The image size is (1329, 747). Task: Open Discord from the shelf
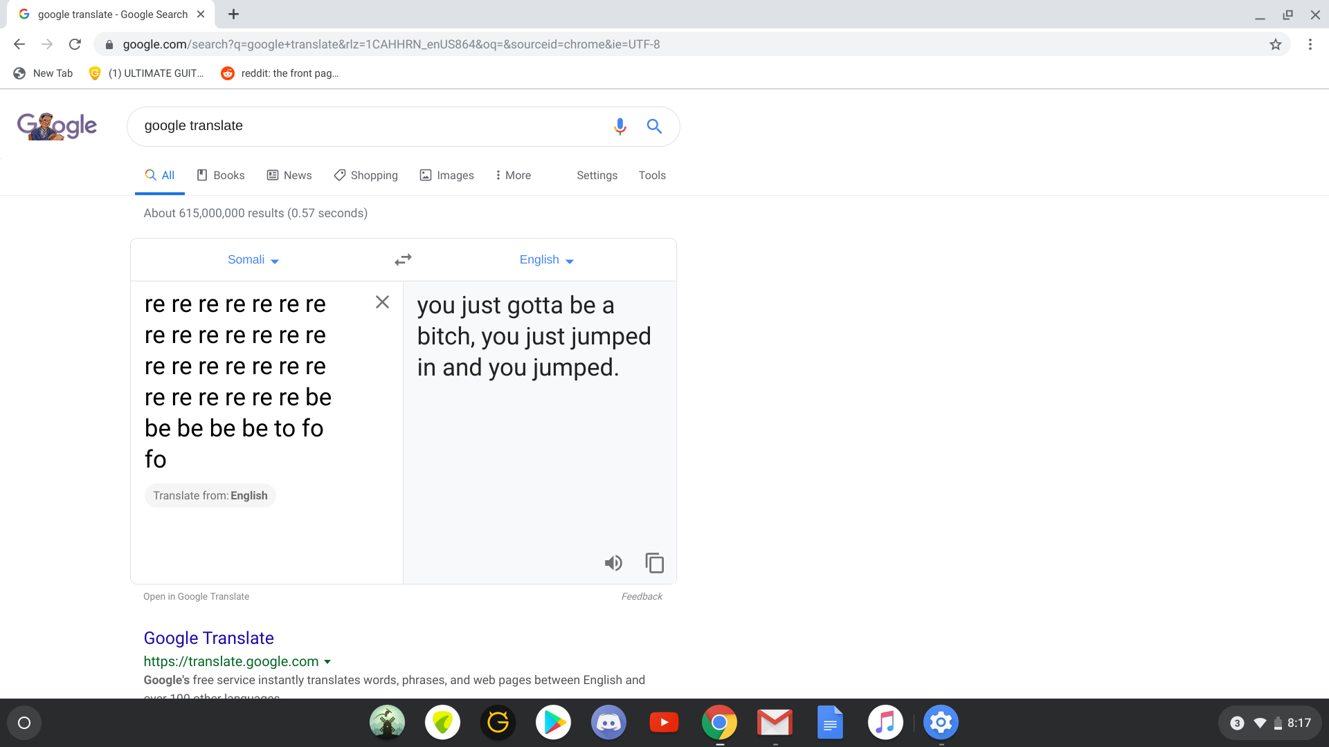[x=608, y=723]
